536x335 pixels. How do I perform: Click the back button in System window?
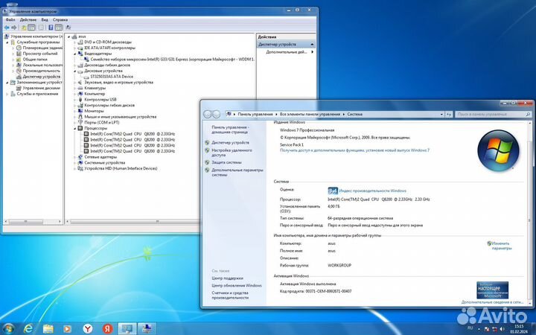point(208,114)
